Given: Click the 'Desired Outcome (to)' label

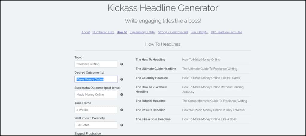Looking at the screenshot, I should tap(89, 72).
